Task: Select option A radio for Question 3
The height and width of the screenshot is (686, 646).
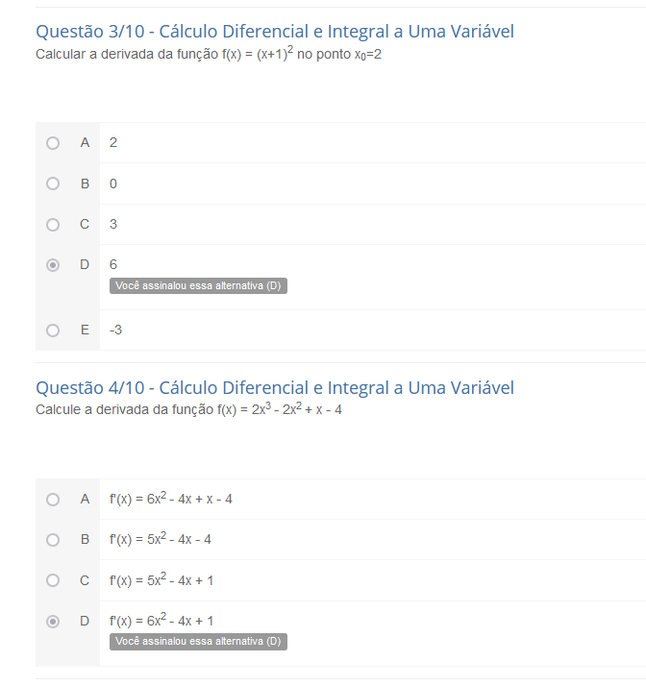Action: pos(53,143)
